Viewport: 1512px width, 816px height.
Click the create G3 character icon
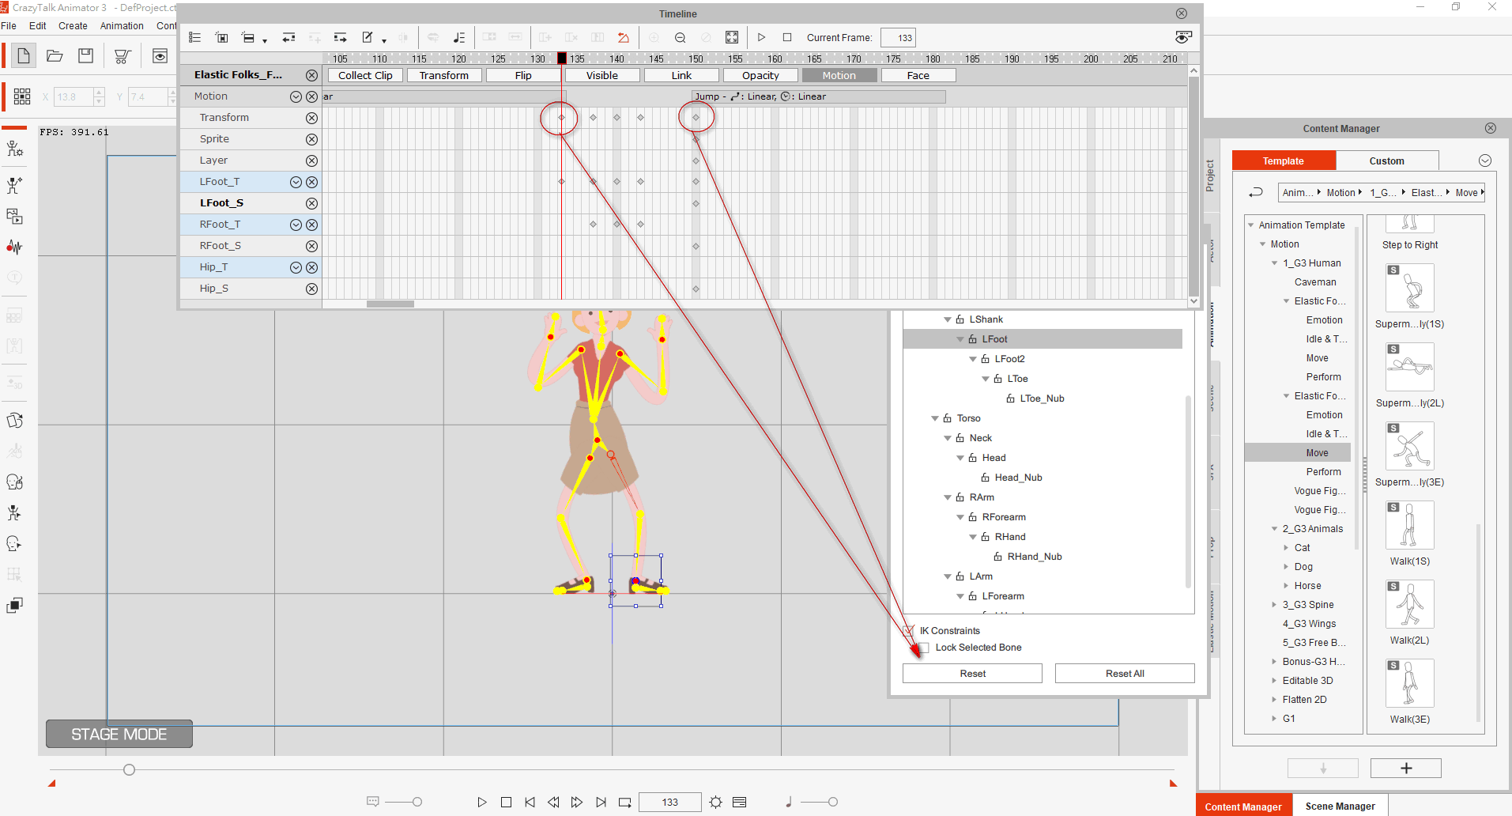[14, 185]
